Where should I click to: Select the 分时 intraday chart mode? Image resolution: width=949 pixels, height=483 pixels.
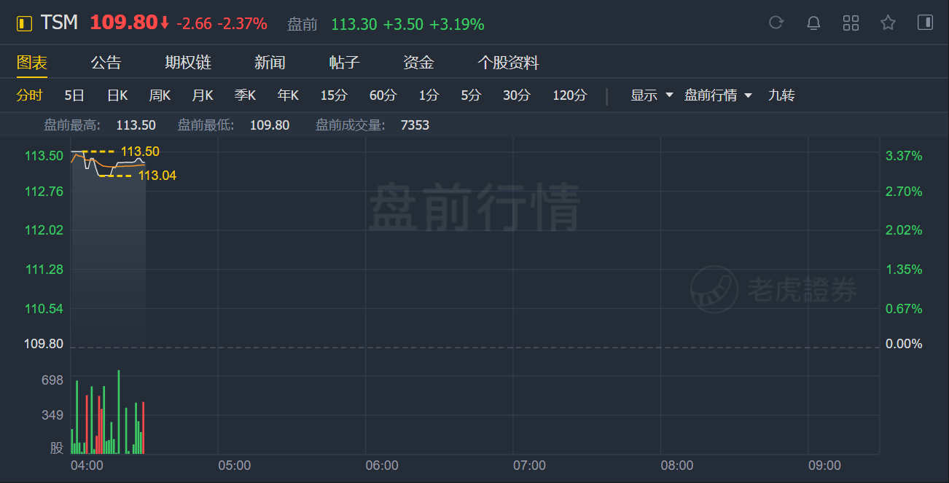pyautogui.click(x=30, y=95)
